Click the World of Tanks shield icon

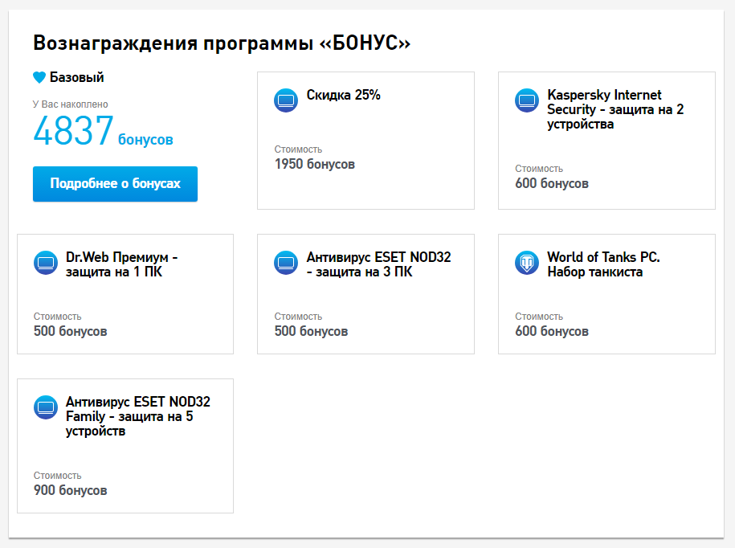527,263
